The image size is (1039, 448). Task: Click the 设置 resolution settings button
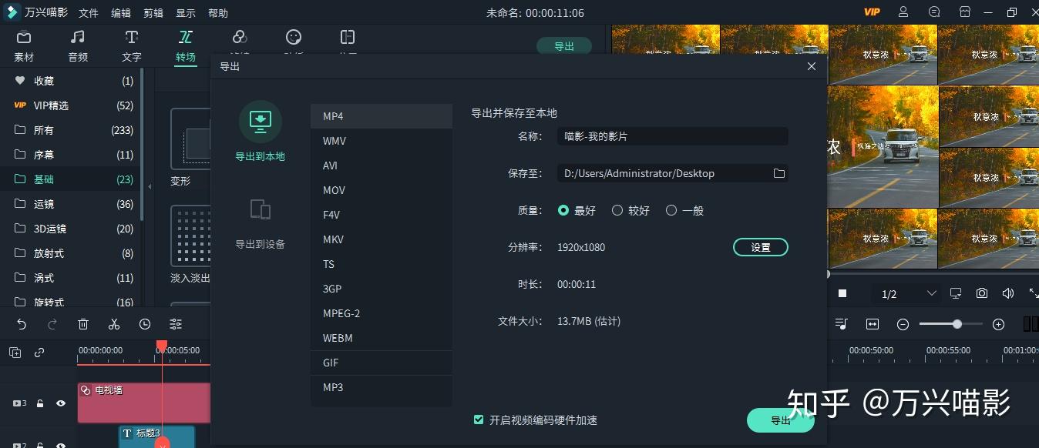760,247
